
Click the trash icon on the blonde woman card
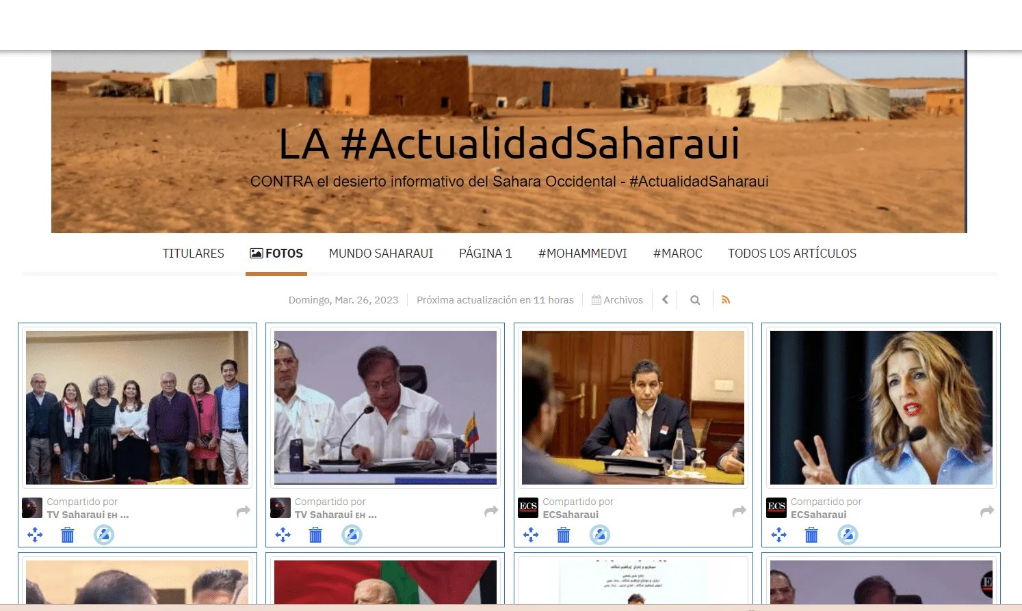[x=811, y=535]
